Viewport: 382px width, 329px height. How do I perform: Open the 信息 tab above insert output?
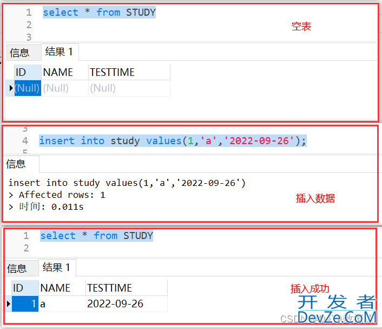(x=21, y=164)
